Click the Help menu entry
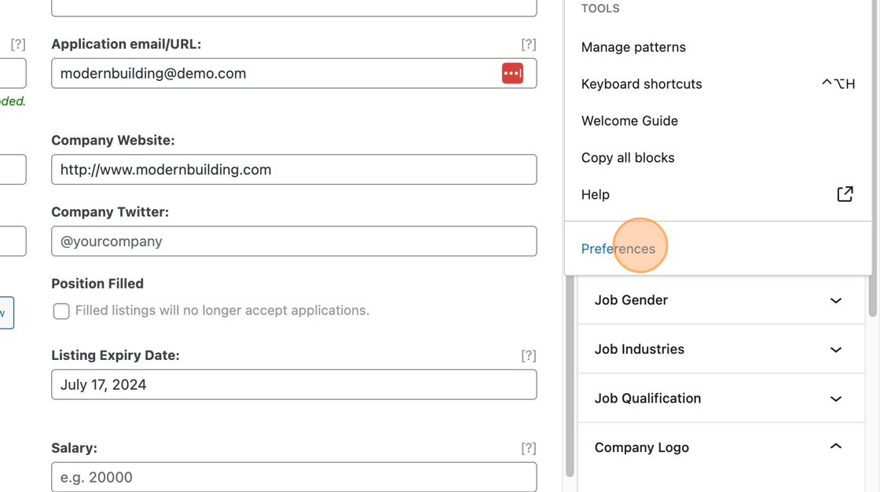 pyautogui.click(x=596, y=195)
